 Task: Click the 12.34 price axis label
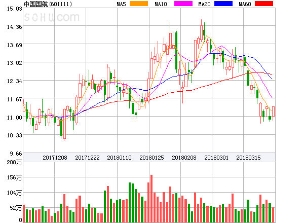11,81
